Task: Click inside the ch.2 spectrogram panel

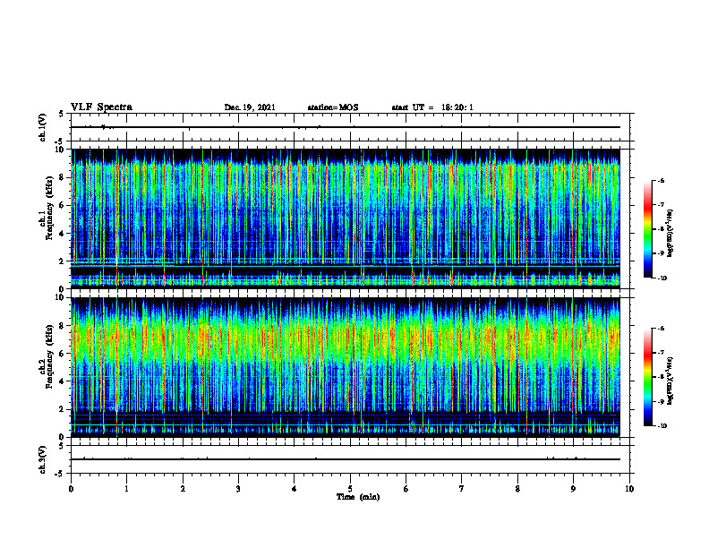Action: [346, 367]
